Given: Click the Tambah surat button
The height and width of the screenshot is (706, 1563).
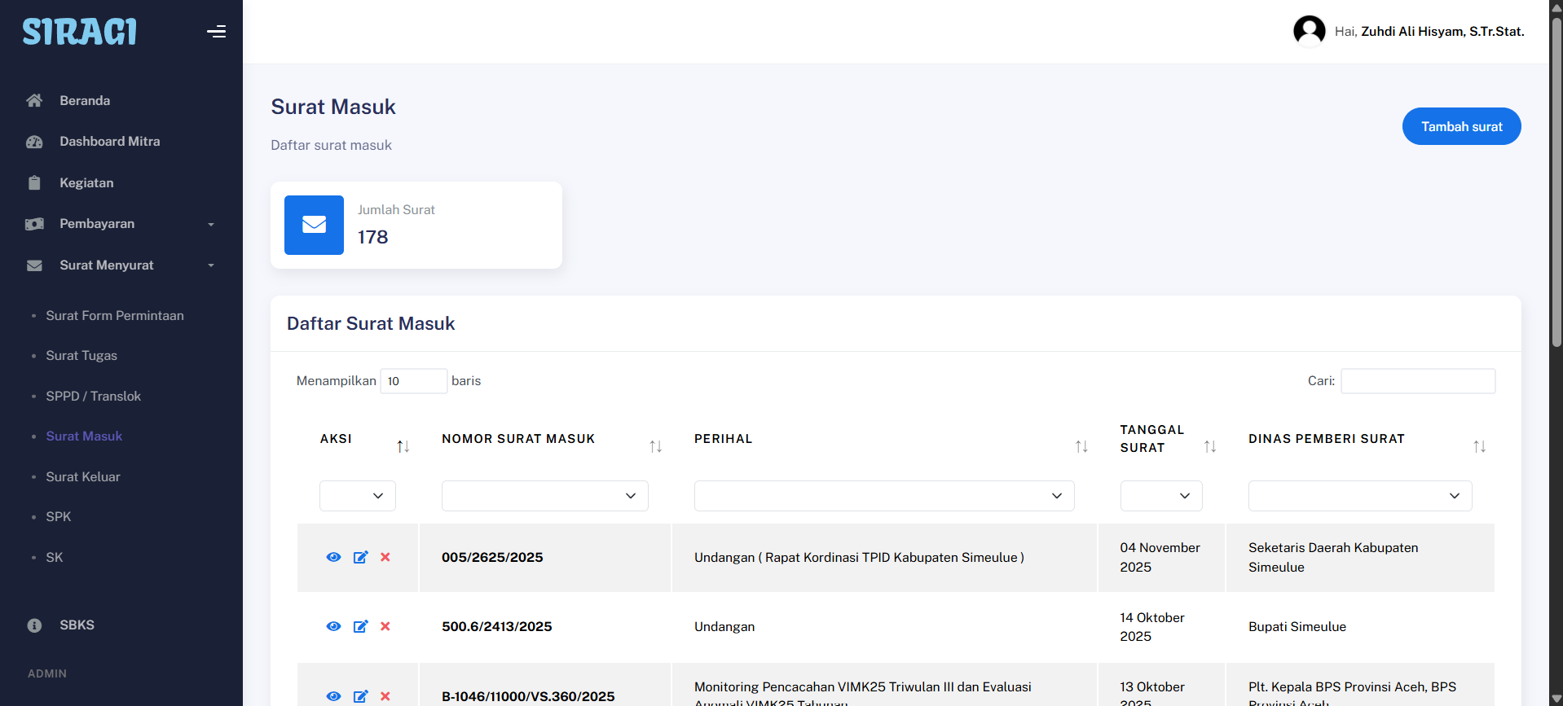Looking at the screenshot, I should point(1461,126).
